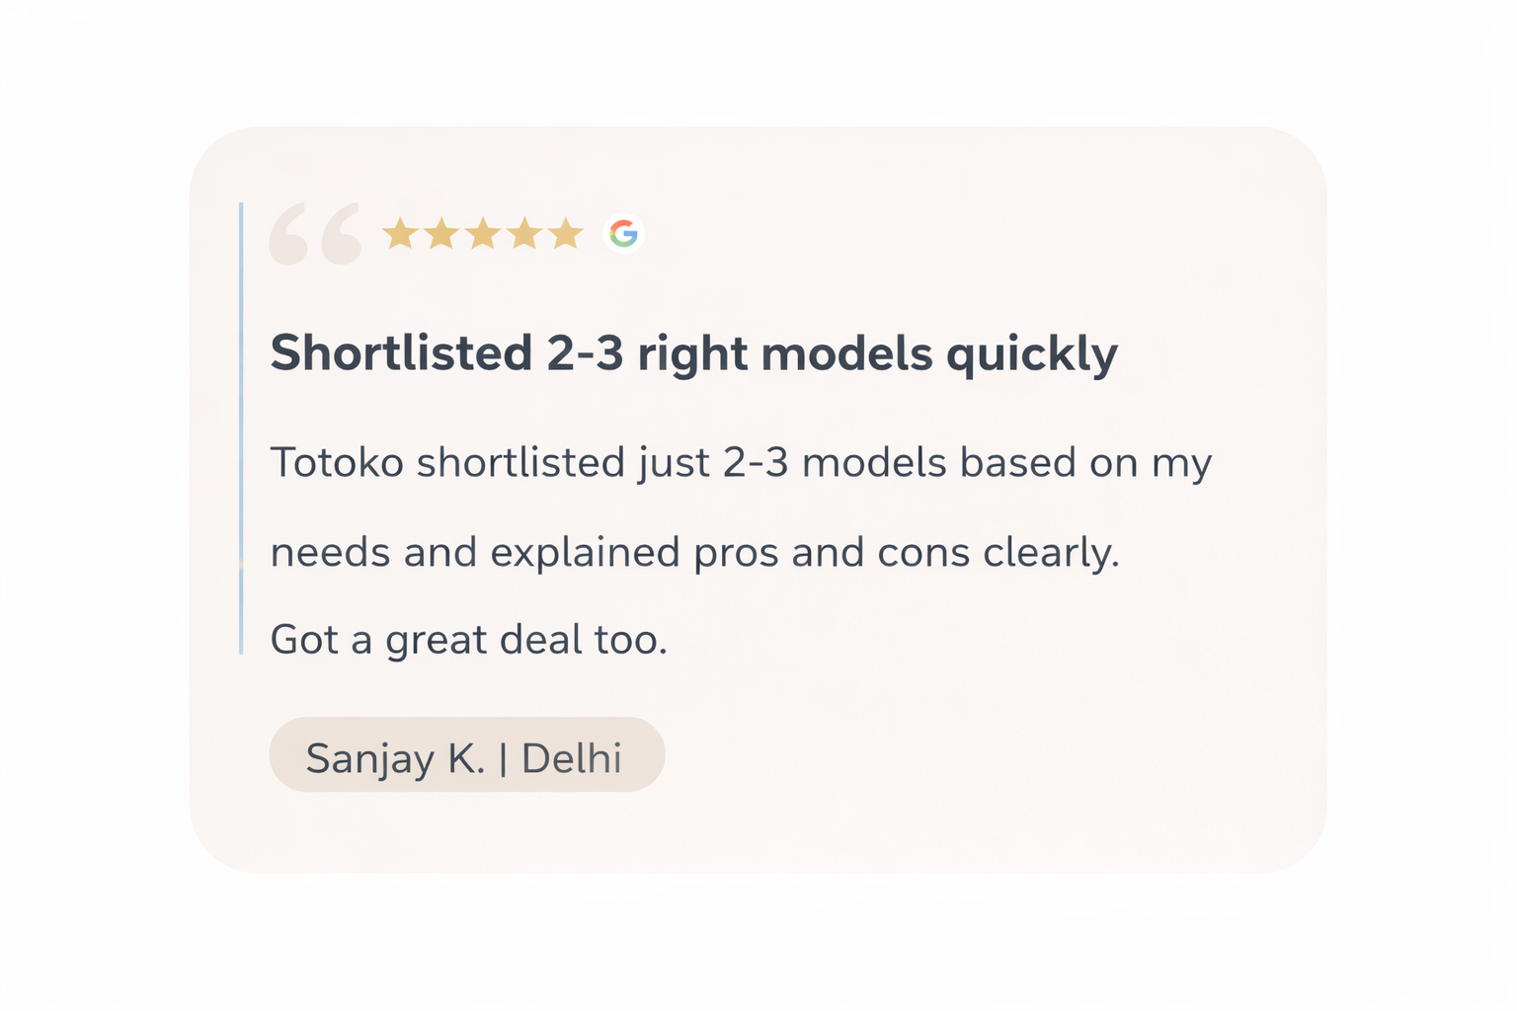Click the 'Sanjay K. | Delhi' author pill
Viewport: 1517px width, 1011px height.
click(466, 755)
